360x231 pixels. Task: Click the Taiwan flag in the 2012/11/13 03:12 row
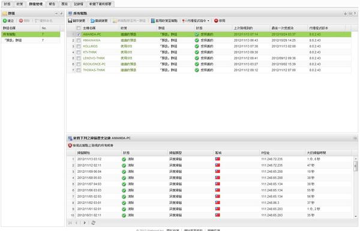point(218,159)
